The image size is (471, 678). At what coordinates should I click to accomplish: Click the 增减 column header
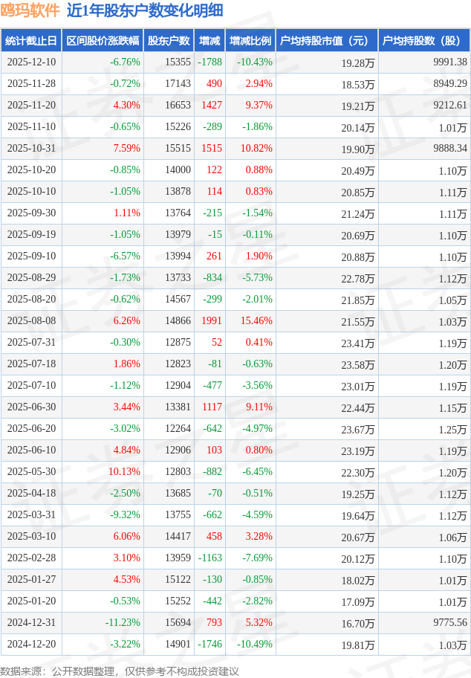210,41
